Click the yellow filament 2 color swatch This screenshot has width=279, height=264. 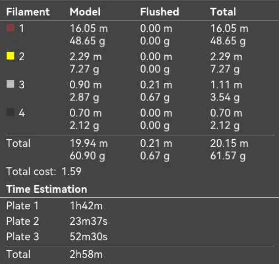coord(10,56)
